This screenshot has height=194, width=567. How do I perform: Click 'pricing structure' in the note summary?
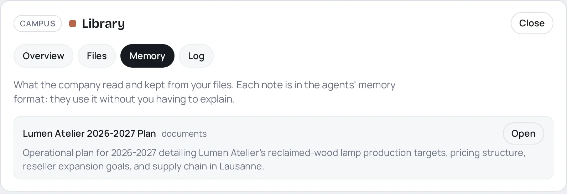pyautogui.click(x=487, y=153)
